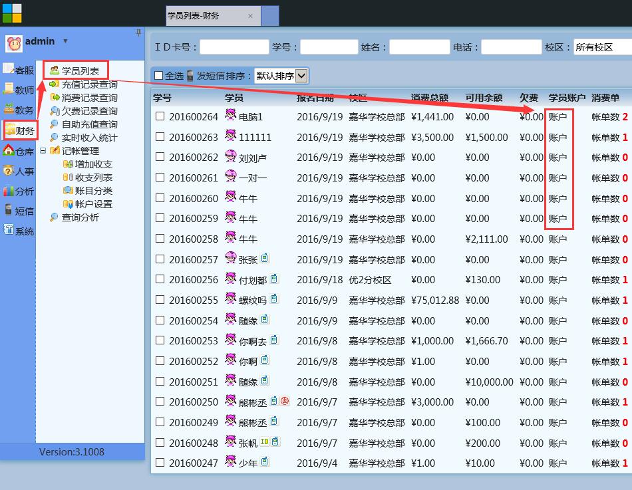Click the Windows-style logo at top left
Screen dimensions: 632x490
click(11, 12)
